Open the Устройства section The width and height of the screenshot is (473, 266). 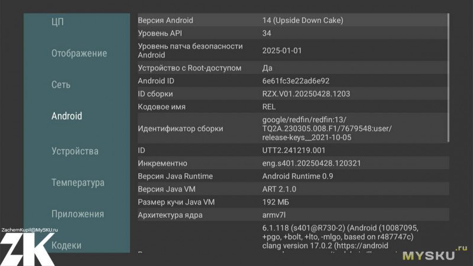click(74, 151)
